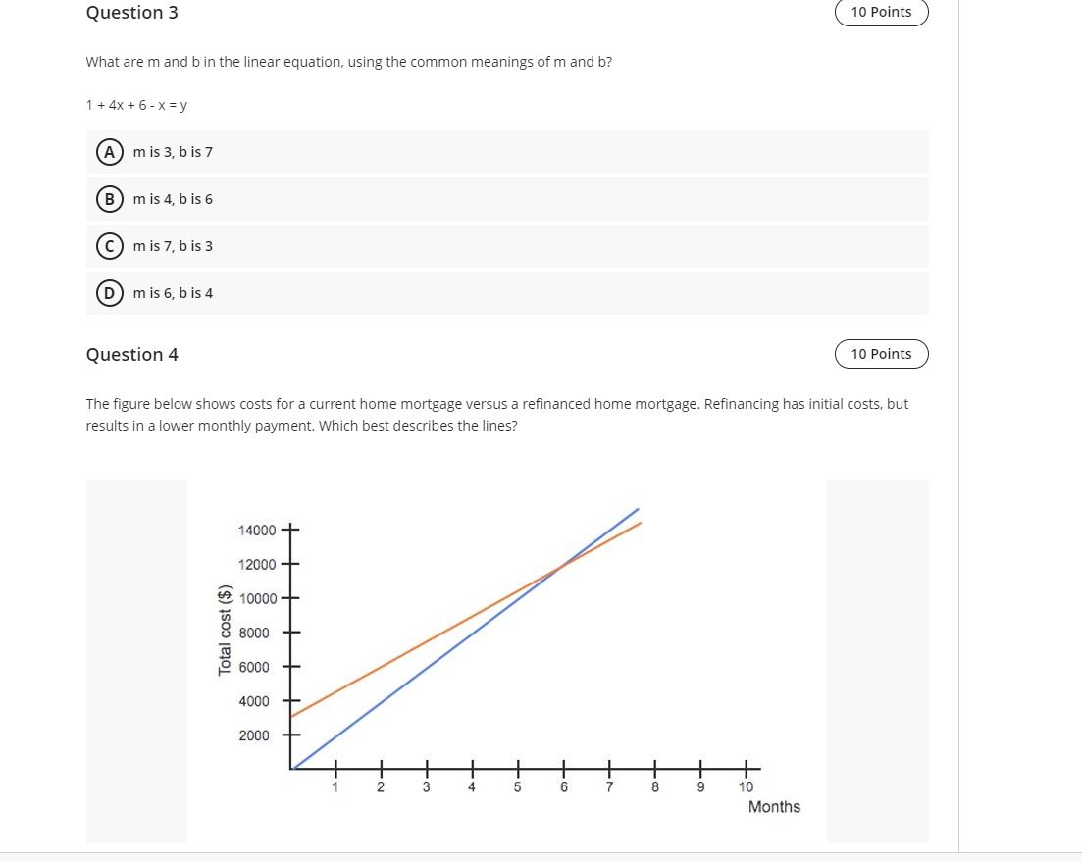
Task: Click the Months axis label
Action: (774, 806)
